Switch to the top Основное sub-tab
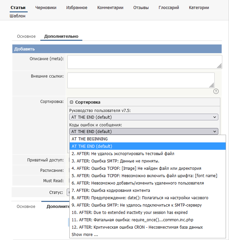229x240 pixels. tap(26, 36)
